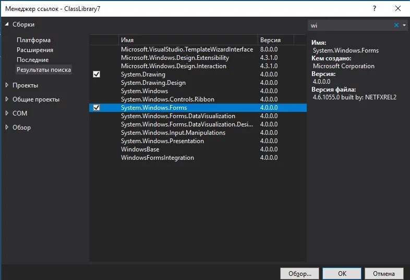This screenshot has width=410, height=280.
Task: Select System.Windows.Forms.DataVisualization row
Action: (198, 116)
